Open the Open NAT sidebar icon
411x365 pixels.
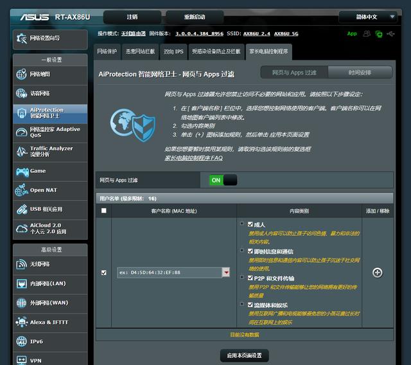[x=21, y=190]
